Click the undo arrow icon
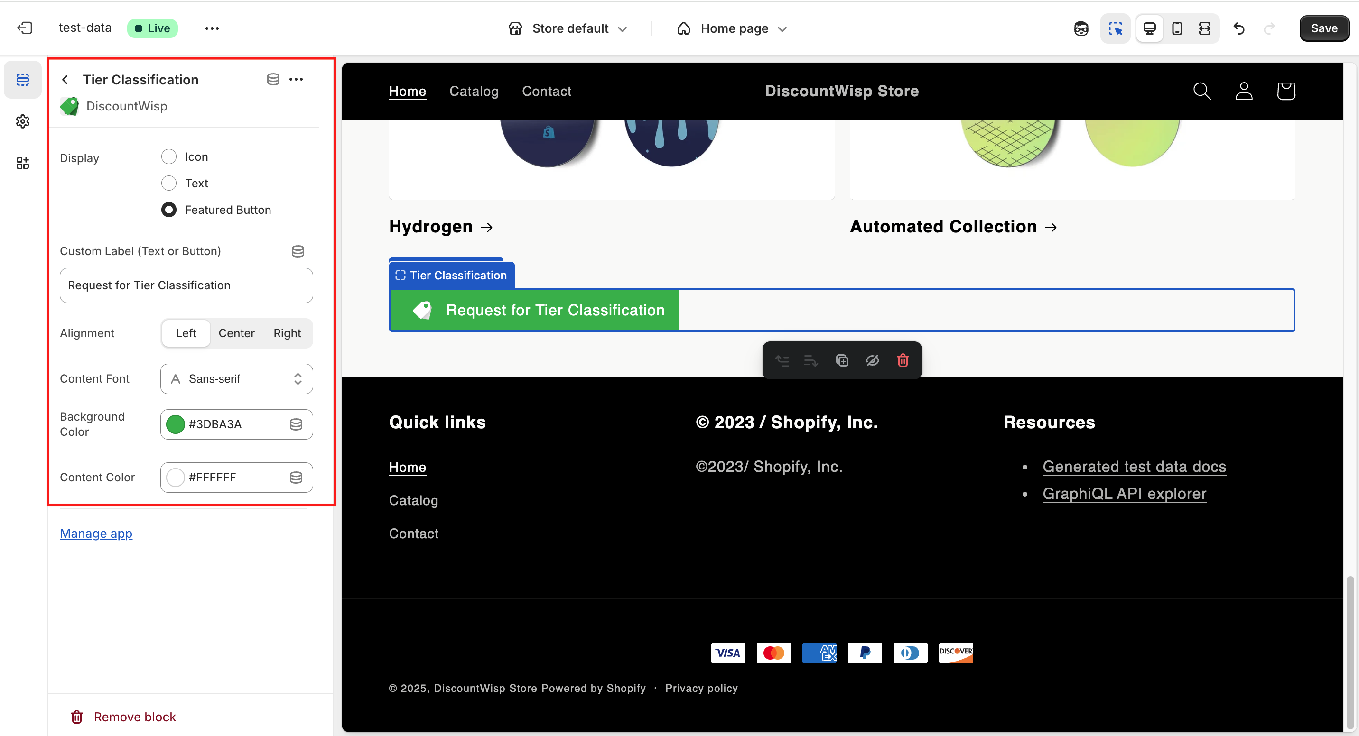Viewport: 1359px width, 736px height. tap(1239, 28)
